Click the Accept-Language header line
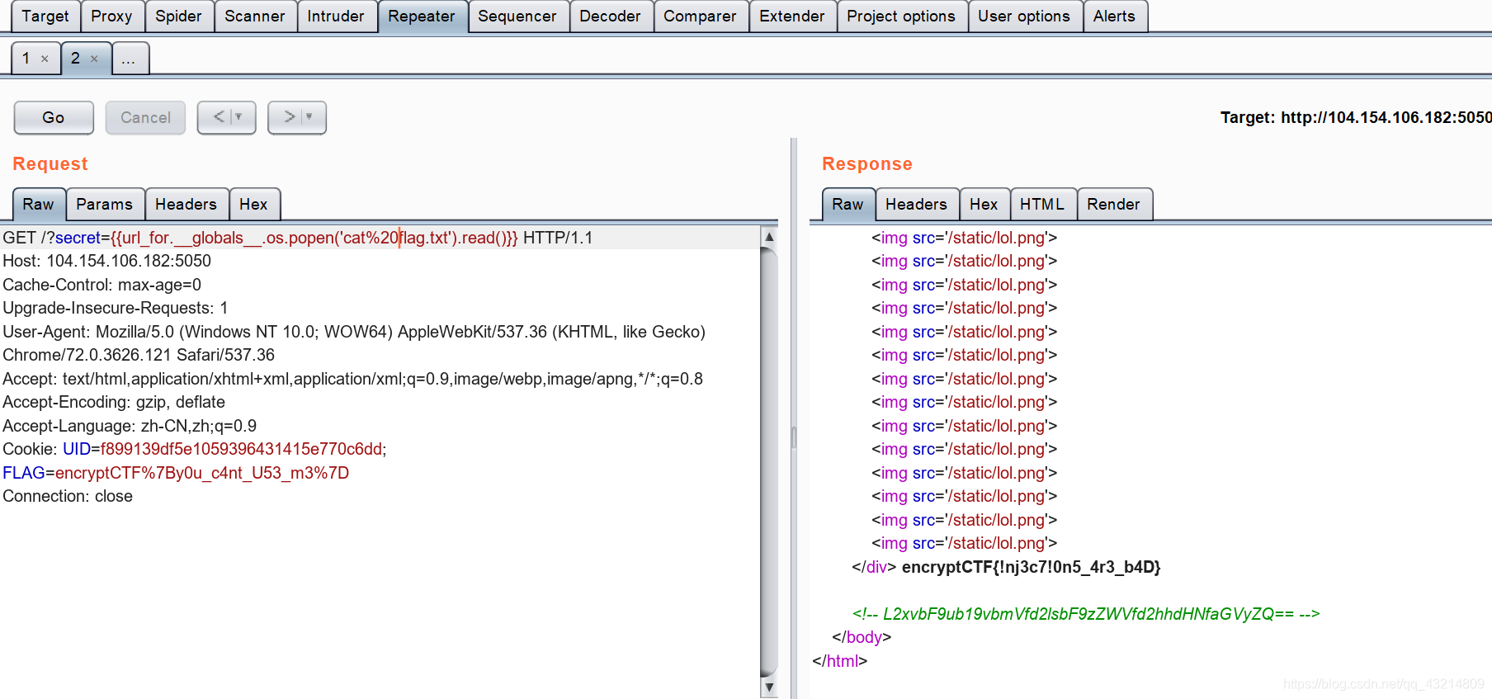Screen dimensions: 1492x699 point(130,426)
